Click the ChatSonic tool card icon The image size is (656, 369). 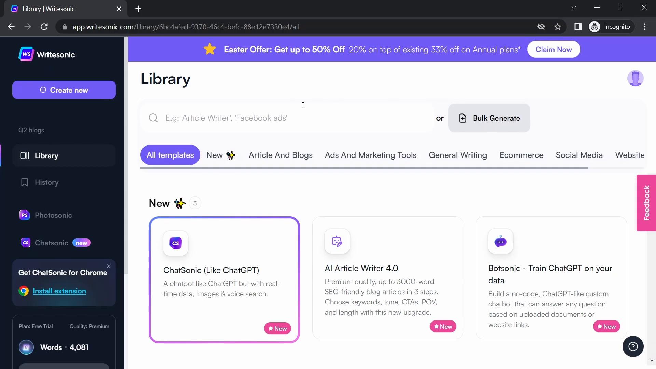pos(175,243)
